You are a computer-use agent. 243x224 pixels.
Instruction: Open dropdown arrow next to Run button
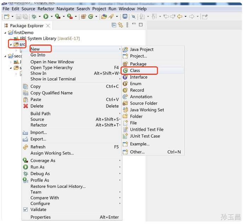52,16
